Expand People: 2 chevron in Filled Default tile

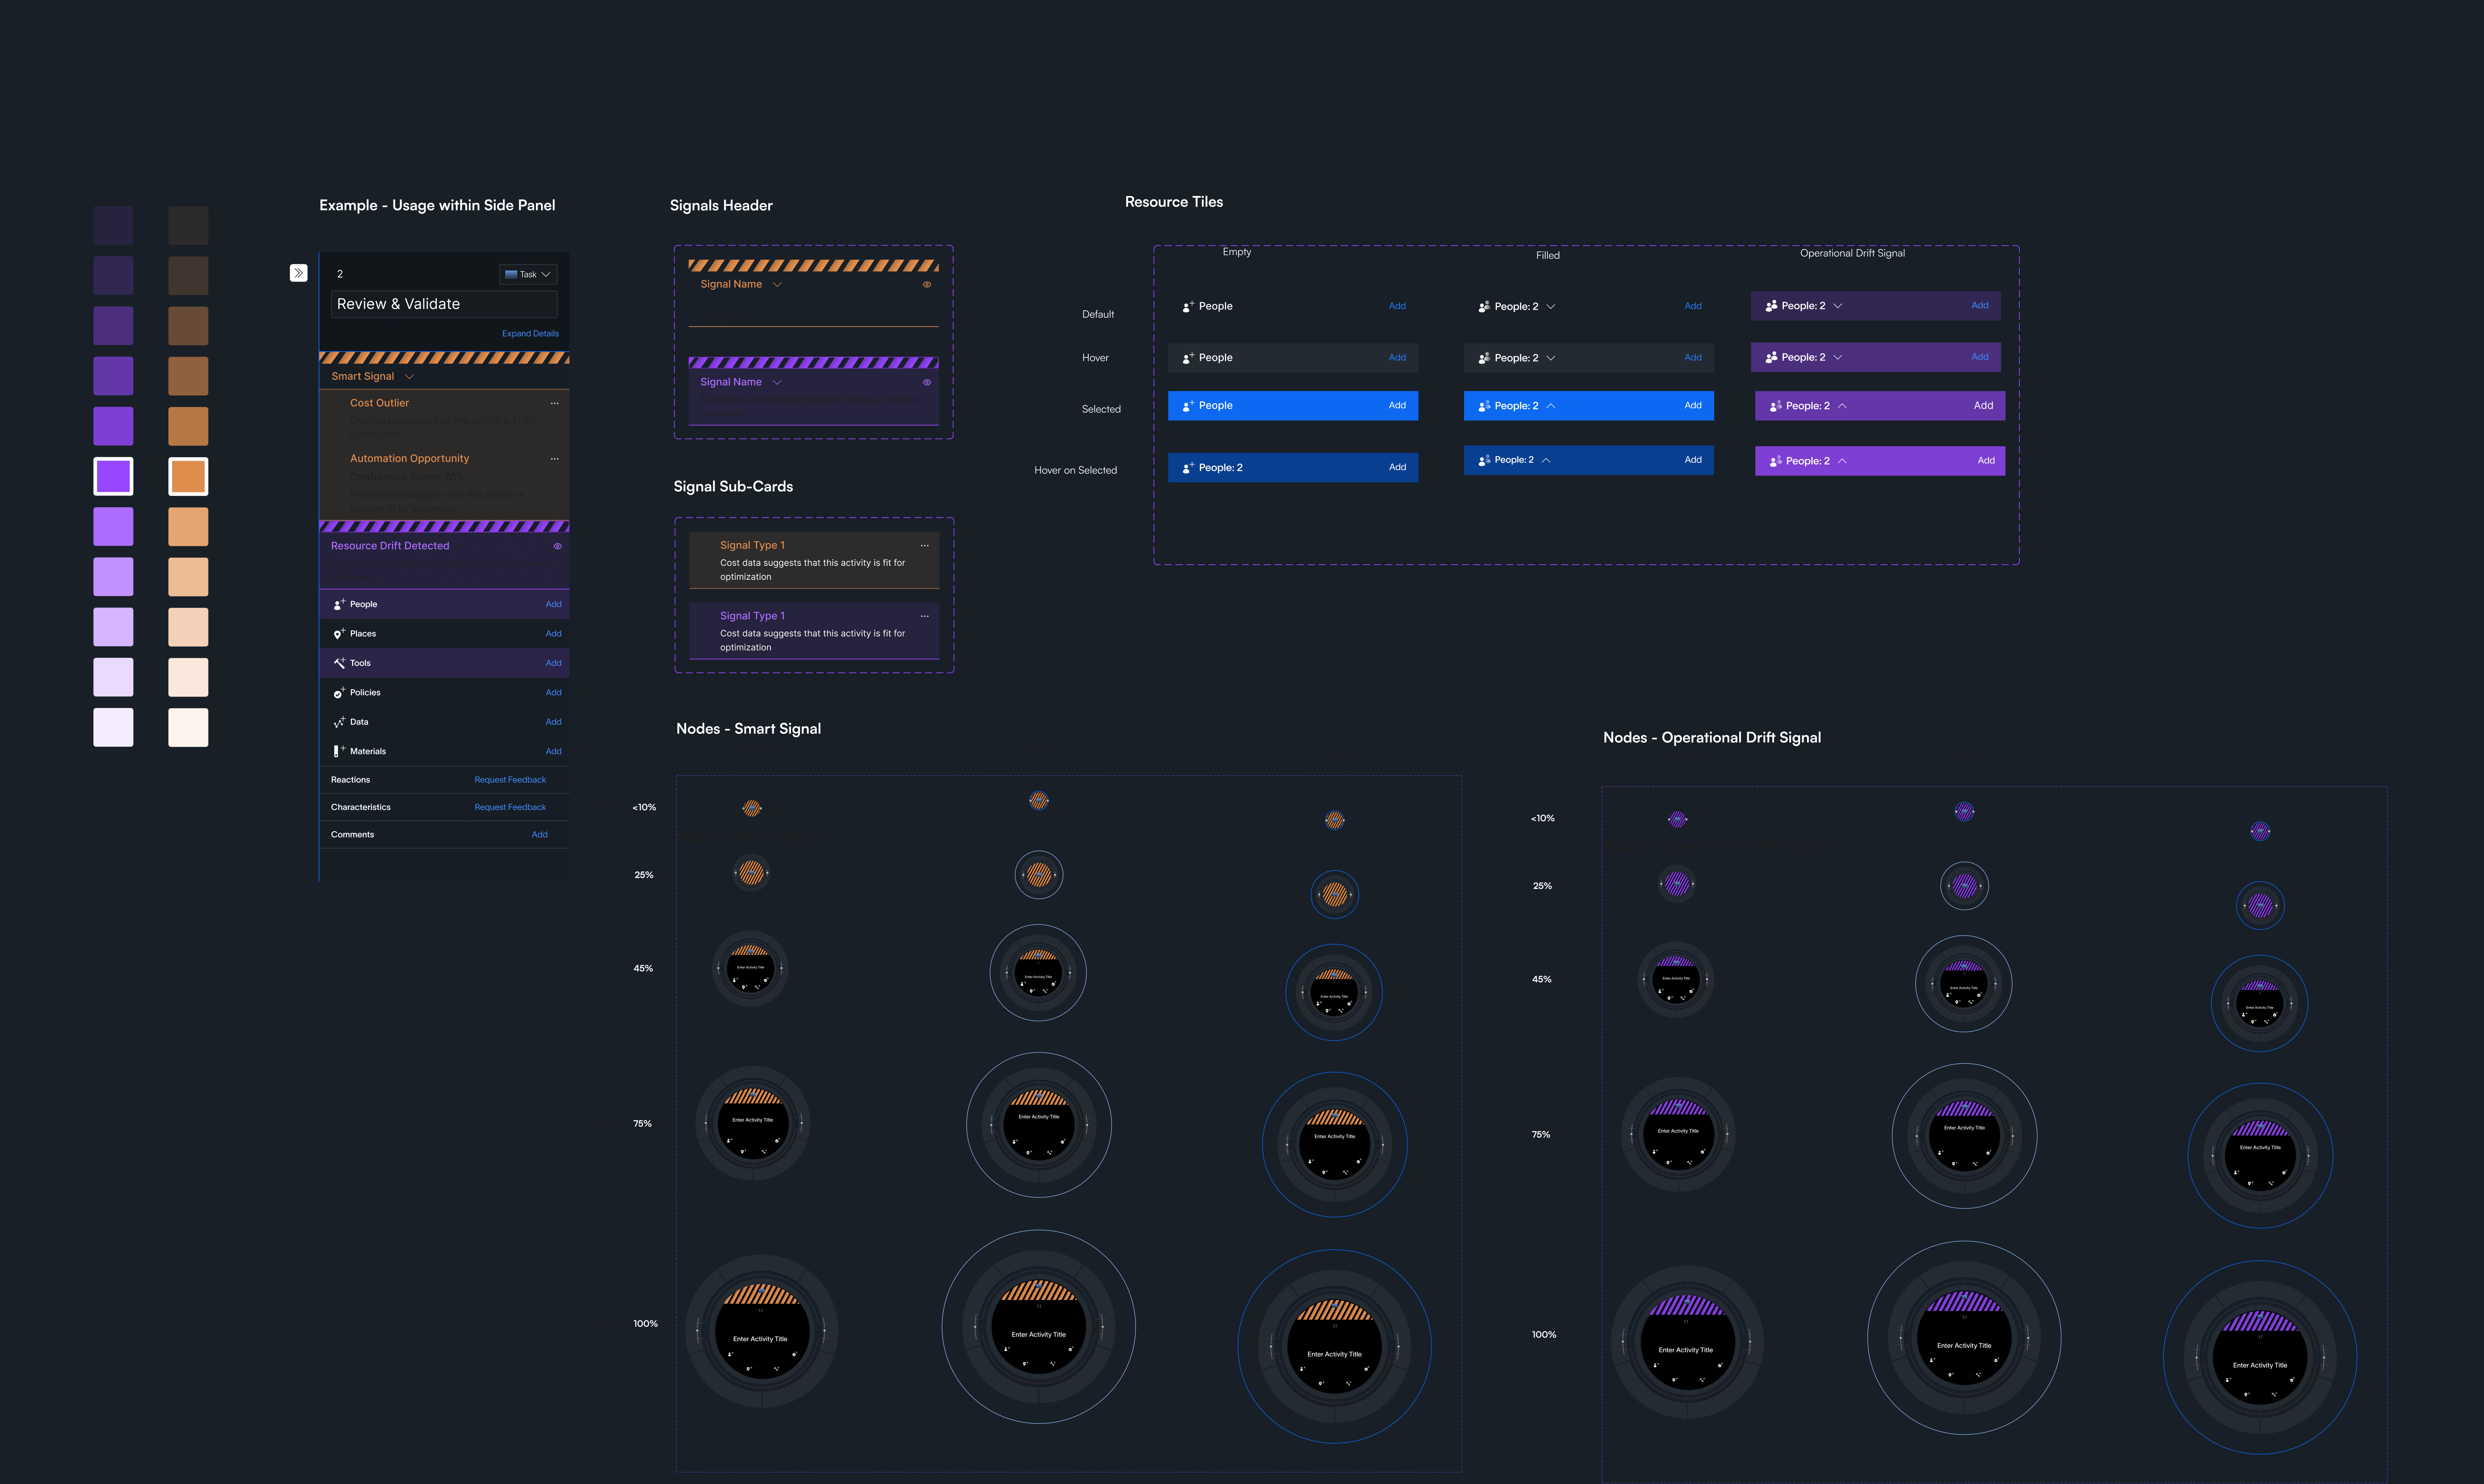pyautogui.click(x=1551, y=307)
